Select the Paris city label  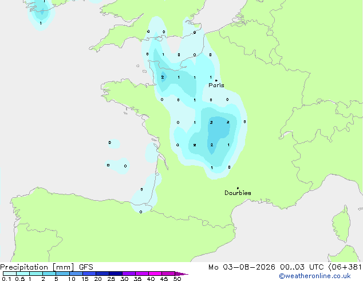216,85
